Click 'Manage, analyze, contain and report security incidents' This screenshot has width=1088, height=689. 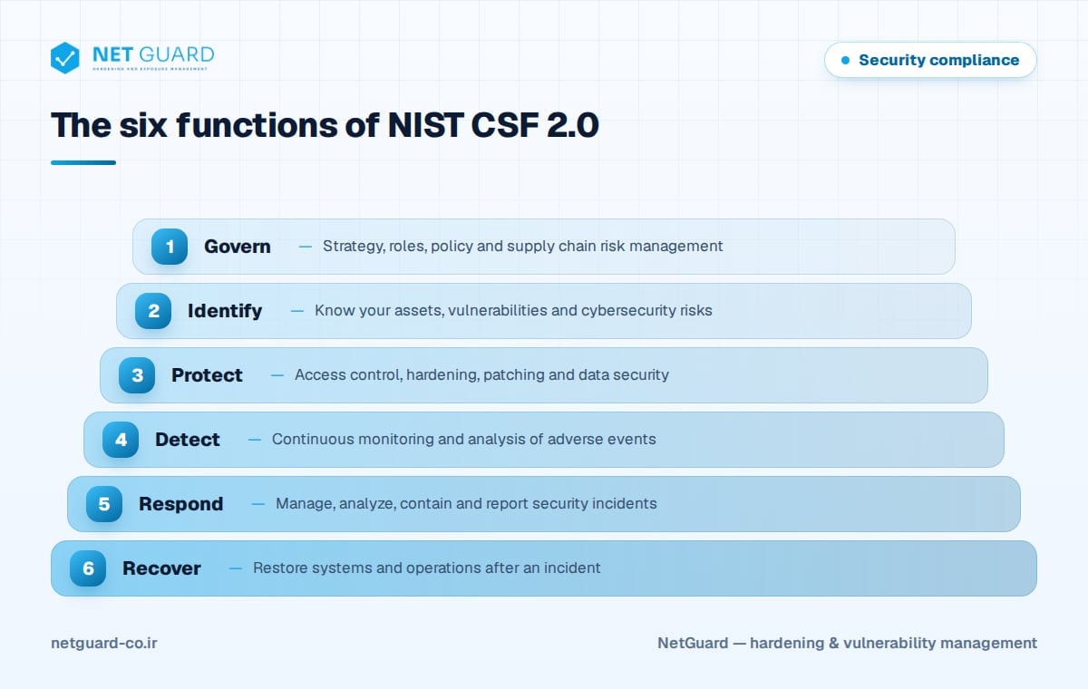click(x=466, y=503)
